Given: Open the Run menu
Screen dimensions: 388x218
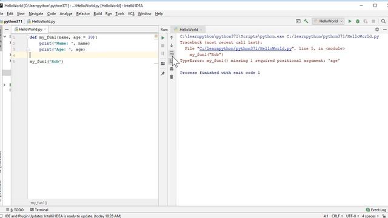Looking at the screenshot, I should coord(109,13).
